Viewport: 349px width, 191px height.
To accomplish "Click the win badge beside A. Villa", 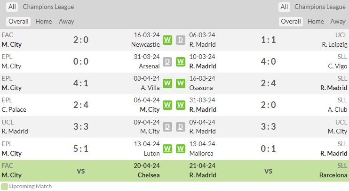I will 167,83.
